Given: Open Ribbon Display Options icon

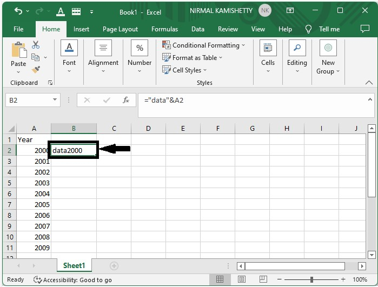Looking at the screenshot, I should click(x=290, y=10).
